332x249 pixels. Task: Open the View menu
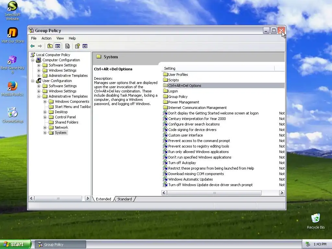pyautogui.click(x=60, y=38)
